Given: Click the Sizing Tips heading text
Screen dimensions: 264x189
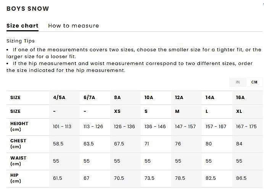Looking at the screenshot, I should 21,41.
